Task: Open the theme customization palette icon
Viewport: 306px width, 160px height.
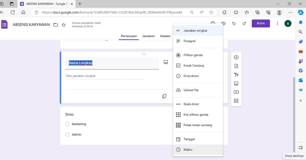Action: coord(213,23)
